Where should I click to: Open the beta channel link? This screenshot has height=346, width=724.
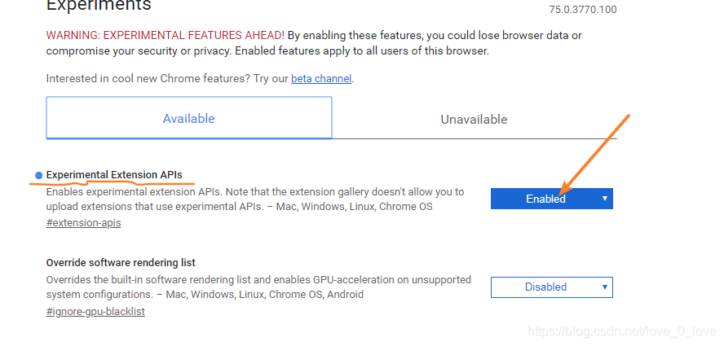(x=321, y=79)
